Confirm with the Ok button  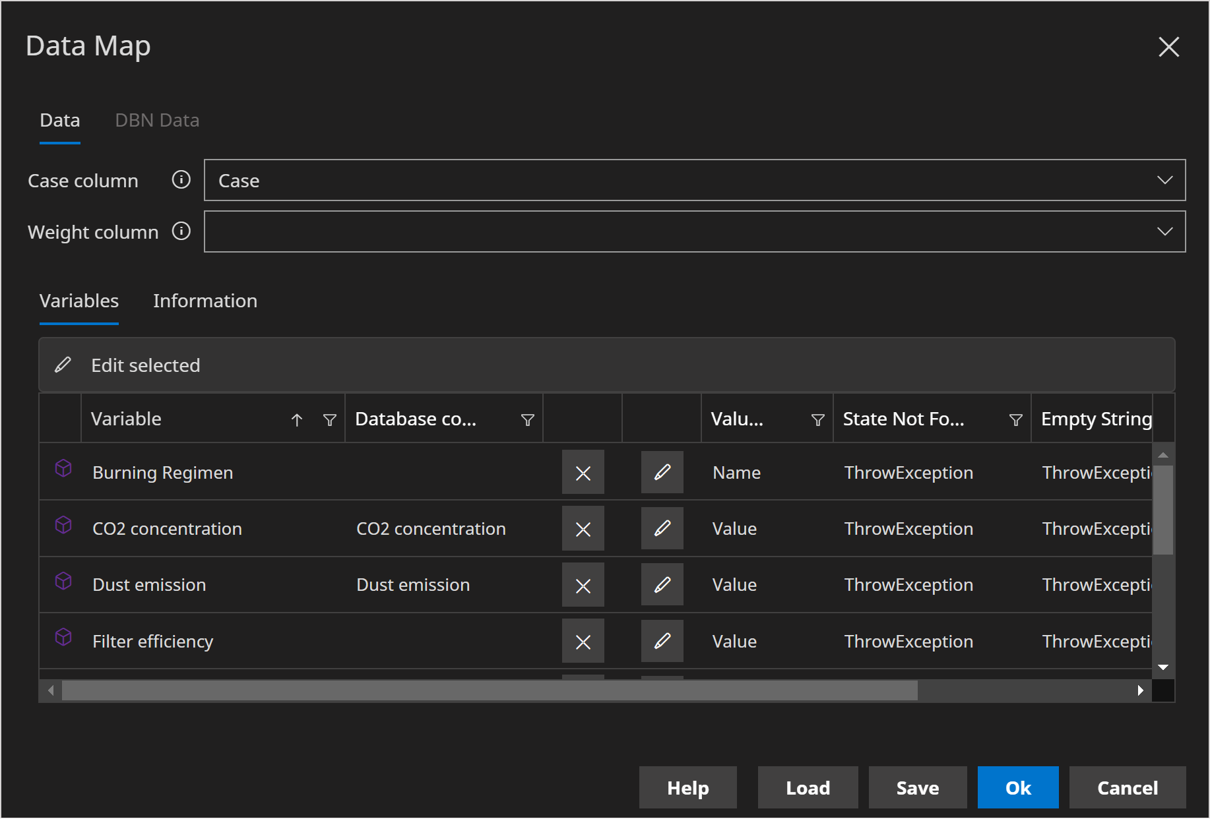[x=1017, y=787]
